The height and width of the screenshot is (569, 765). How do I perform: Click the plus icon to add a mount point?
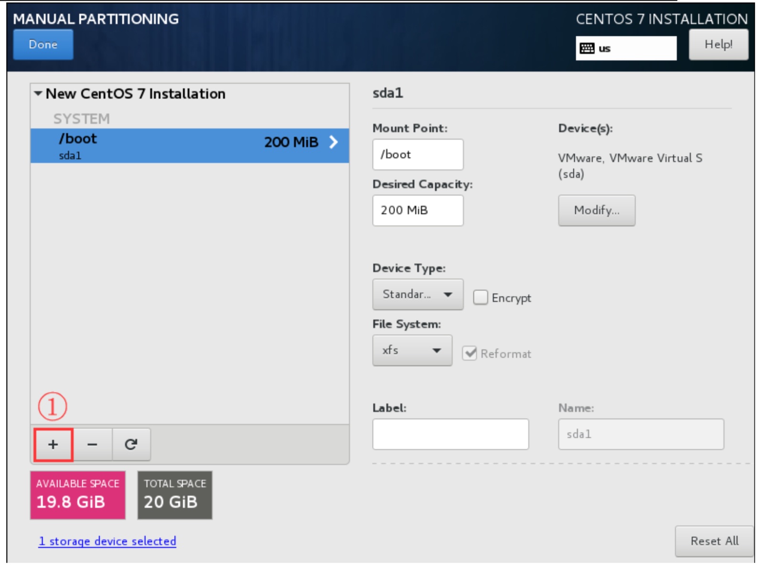pyautogui.click(x=53, y=444)
